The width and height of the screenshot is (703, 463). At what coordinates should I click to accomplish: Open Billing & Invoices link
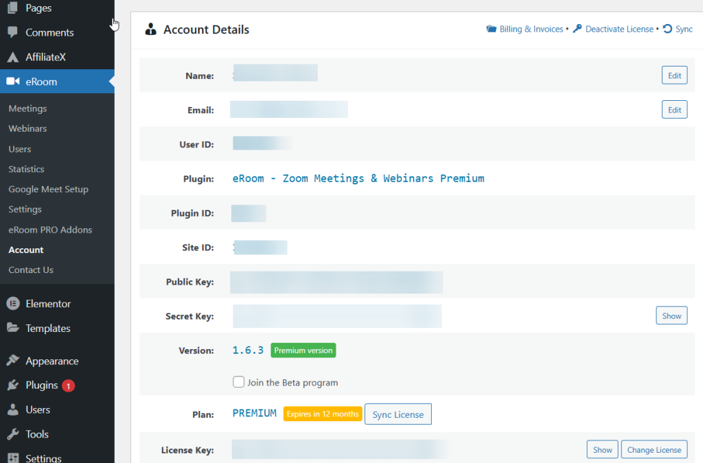click(x=531, y=29)
